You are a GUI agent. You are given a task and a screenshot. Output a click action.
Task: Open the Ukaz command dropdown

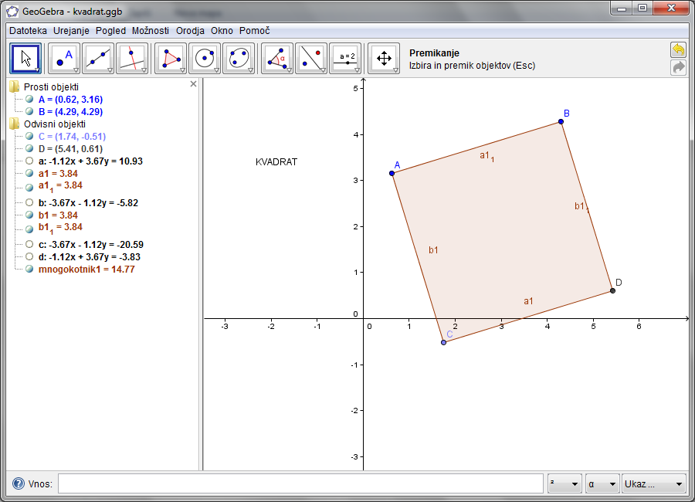click(654, 484)
